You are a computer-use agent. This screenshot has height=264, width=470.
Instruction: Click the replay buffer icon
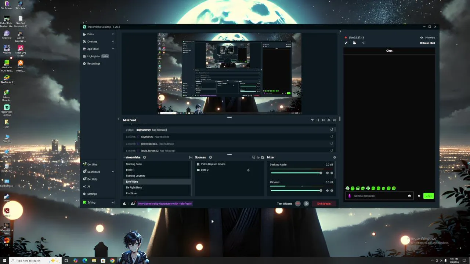point(306,203)
